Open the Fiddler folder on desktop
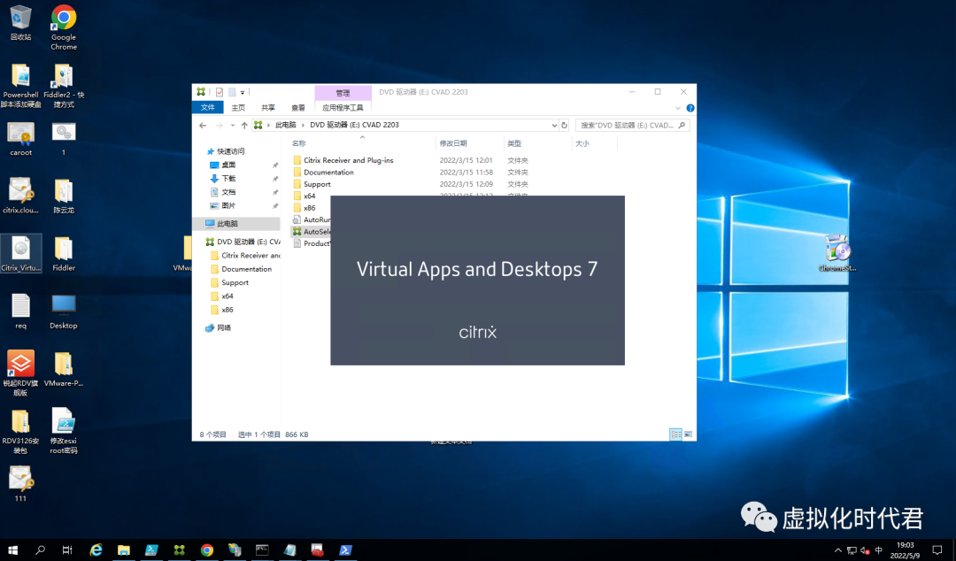 [x=64, y=253]
